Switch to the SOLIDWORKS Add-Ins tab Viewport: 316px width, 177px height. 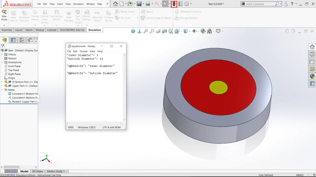click(x=72, y=30)
